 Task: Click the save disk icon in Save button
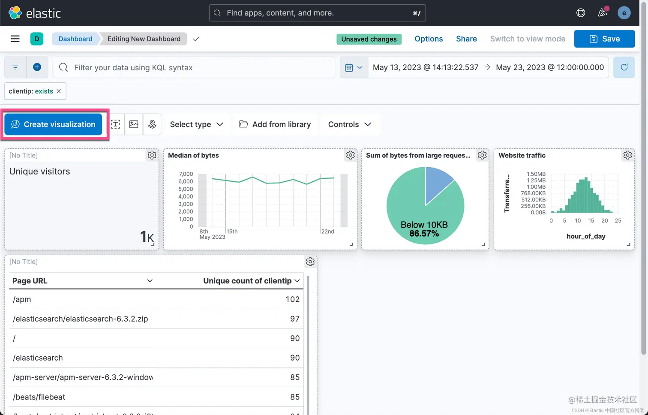click(594, 39)
